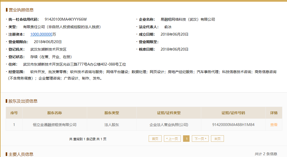Click the 住所 label
287x157 pixels.
coord(13,64)
